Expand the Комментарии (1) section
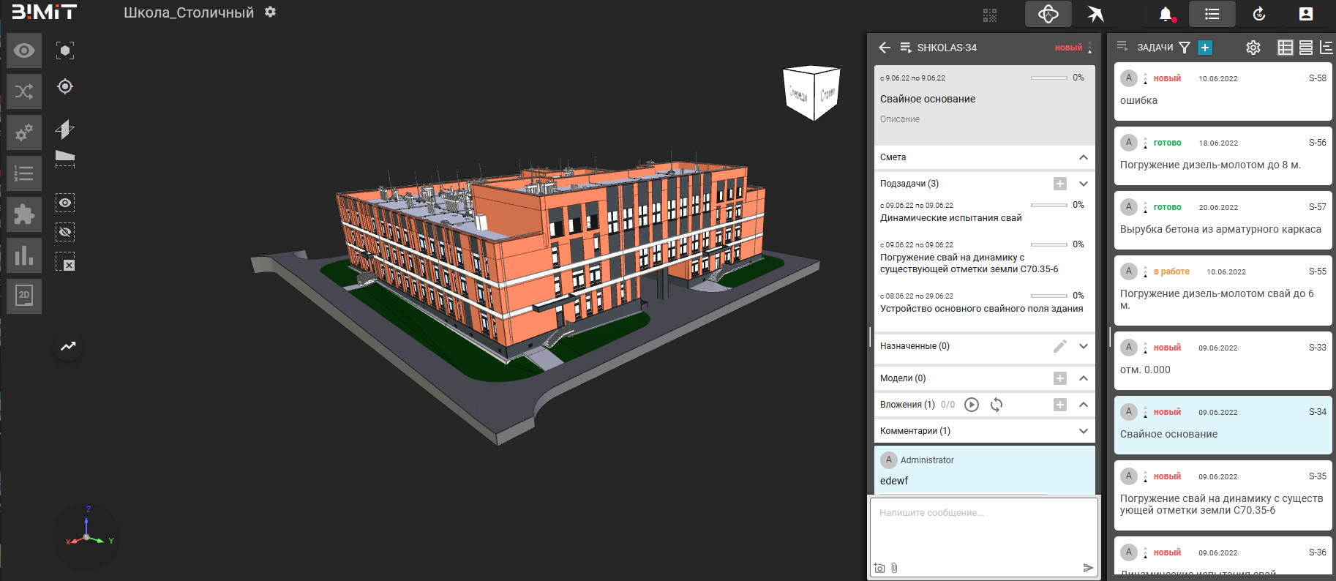The width and height of the screenshot is (1336, 581). tap(1084, 431)
